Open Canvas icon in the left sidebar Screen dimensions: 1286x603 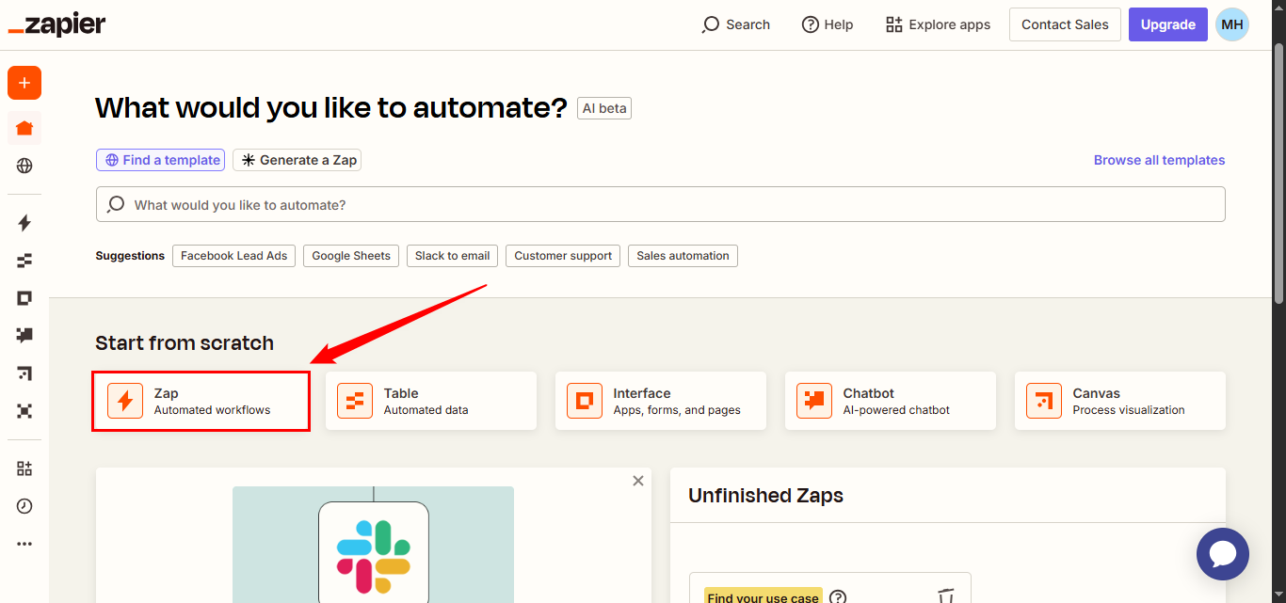[24, 373]
